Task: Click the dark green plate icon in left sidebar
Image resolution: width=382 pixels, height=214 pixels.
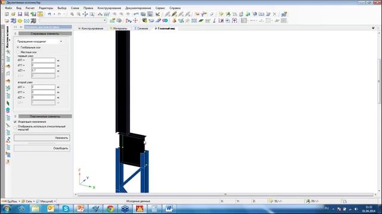Action: coord(8,103)
